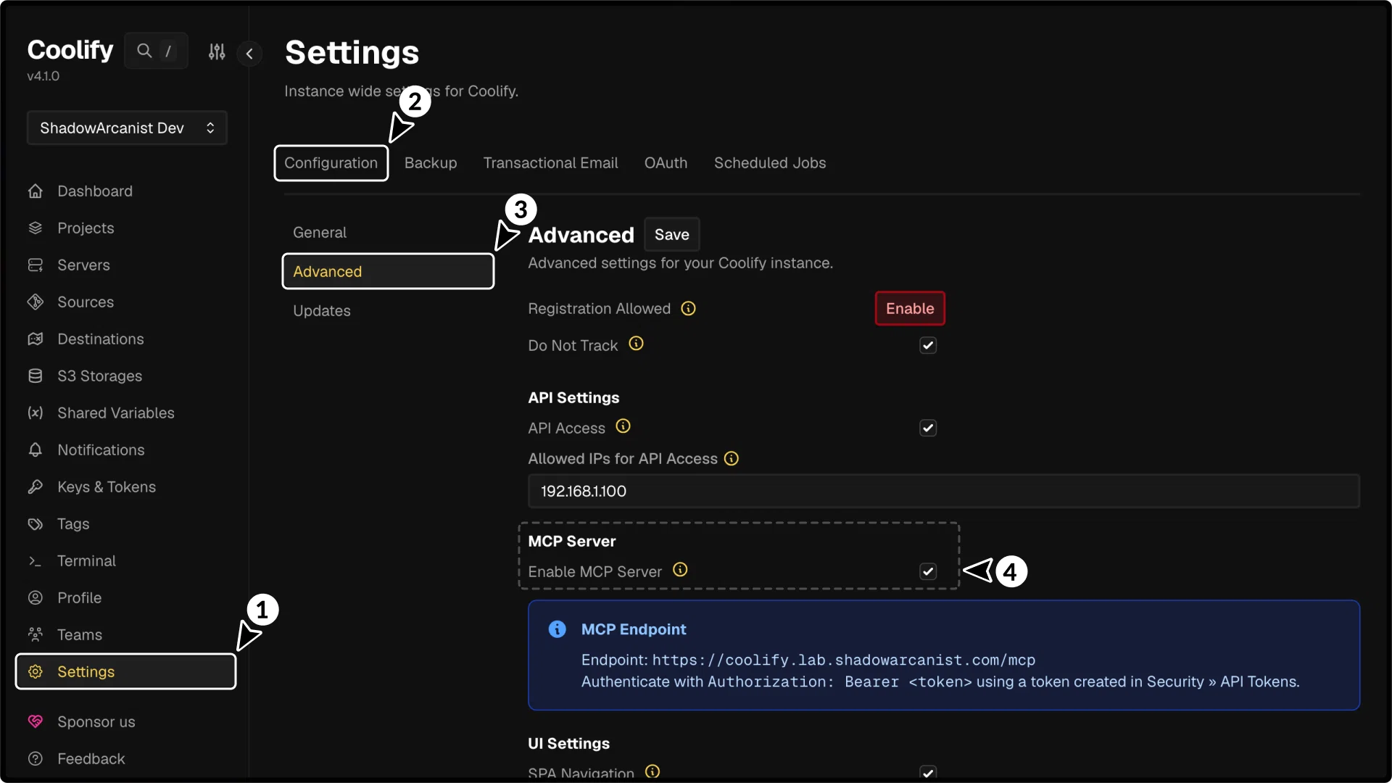
Task: Open the Servers page
Action: [83, 265]
